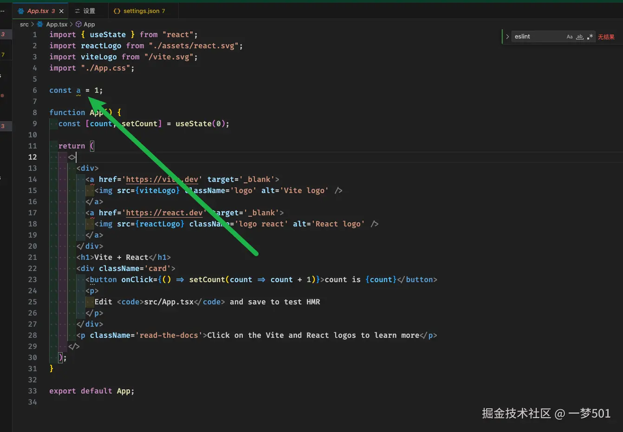The height and width of the screenshot is (432, 623).
Task: Click 'logo react' className string on line 18
Action: click(x=261, y=224)
